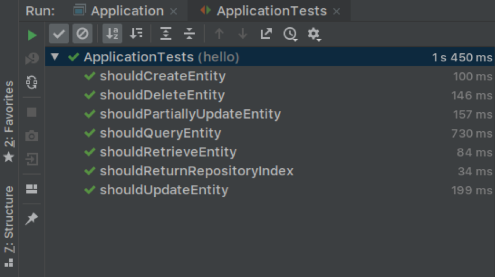This screenshot has height=277, width=495.
Task: Open the Favorites tool window
Action: tap(9, 121)
